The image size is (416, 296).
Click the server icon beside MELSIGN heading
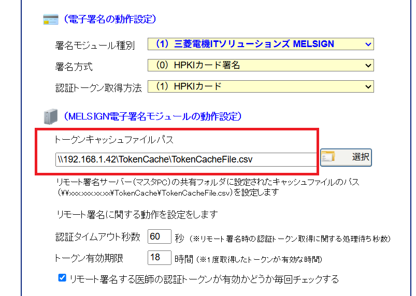click(51, 116)
